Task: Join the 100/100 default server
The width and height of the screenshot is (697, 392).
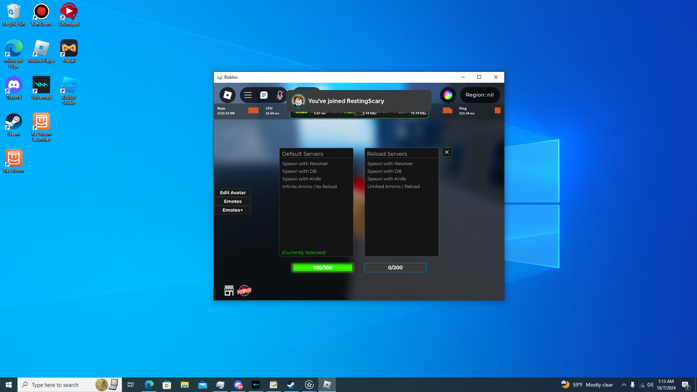Action: tap(322, 268)
